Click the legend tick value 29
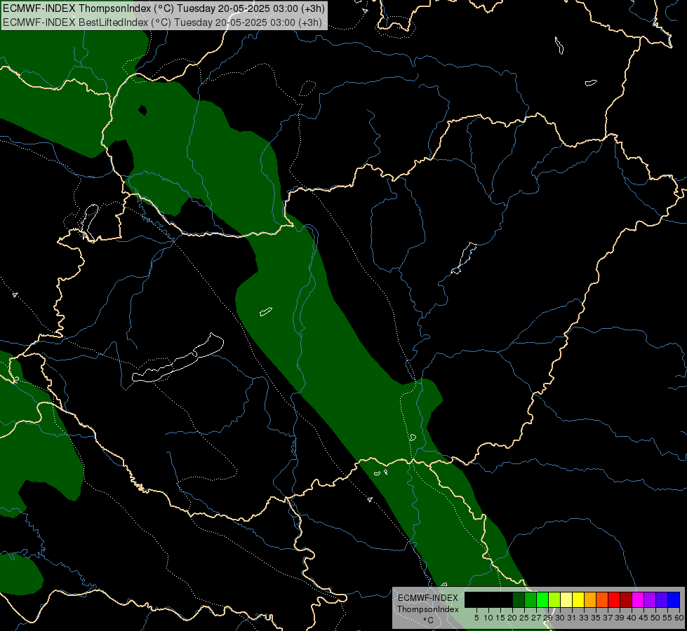Viewport: 687px width, 631px height. point(548,618)
